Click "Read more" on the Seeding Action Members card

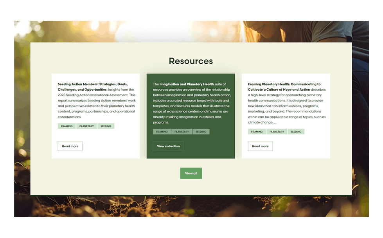[x=70, y=146]
